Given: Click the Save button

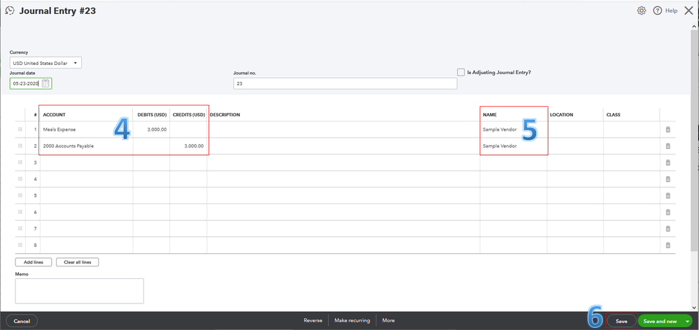Looking at the screenshot, I should (x=621, y=321).
